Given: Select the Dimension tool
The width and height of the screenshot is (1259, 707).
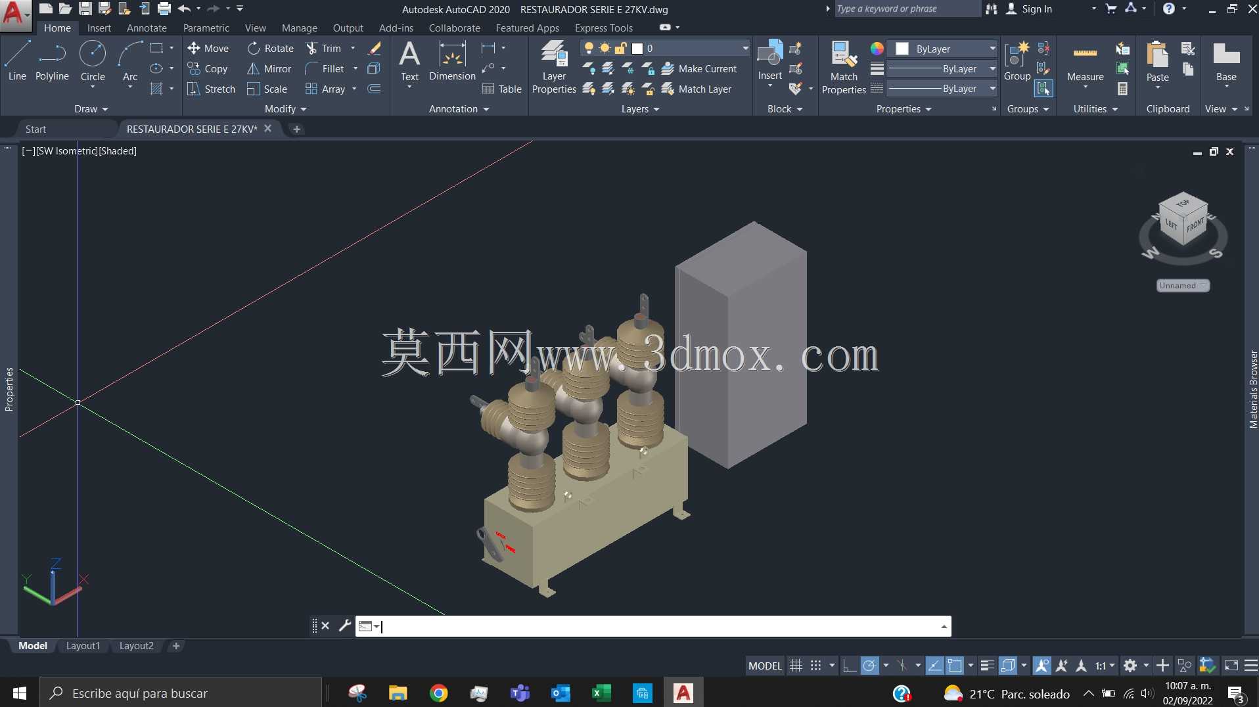Looking at the screenshot, I should 452,60.
